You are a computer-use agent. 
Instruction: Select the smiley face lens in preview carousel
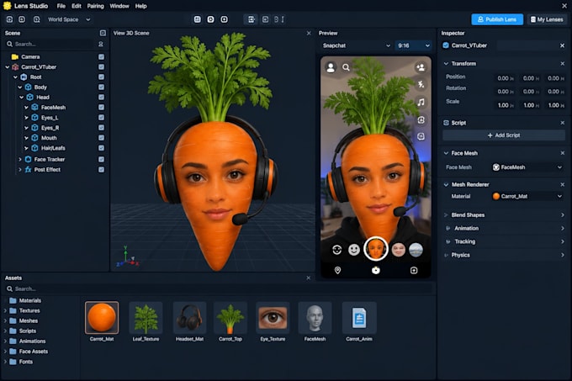[354, 250]
